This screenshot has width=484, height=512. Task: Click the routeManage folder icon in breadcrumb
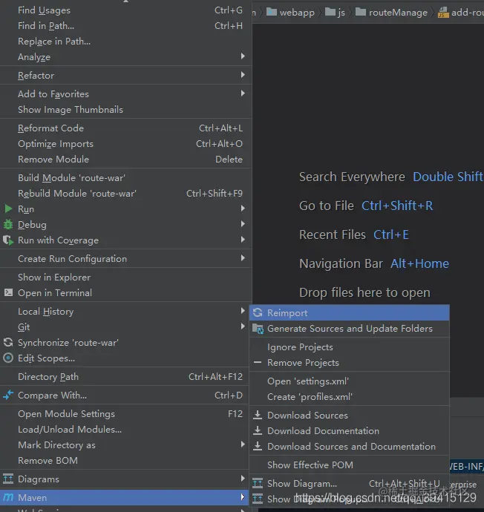361,12
